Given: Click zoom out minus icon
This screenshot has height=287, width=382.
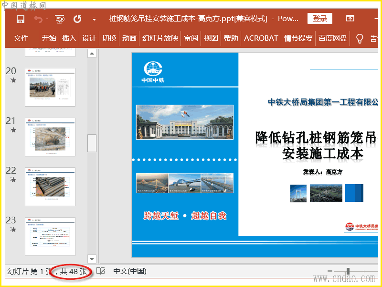Looking at the screenshot, I should pos(329,271).
